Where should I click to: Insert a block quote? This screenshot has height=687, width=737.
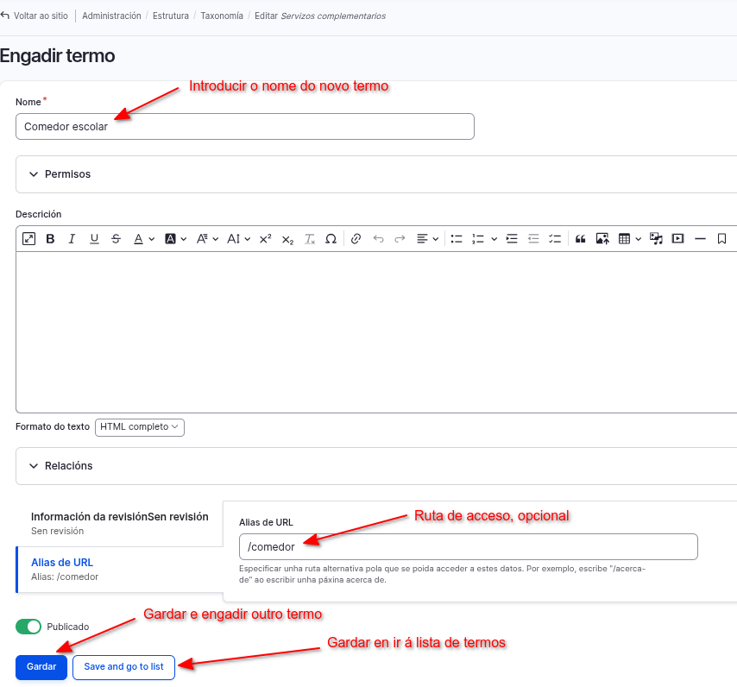[580, 239]
